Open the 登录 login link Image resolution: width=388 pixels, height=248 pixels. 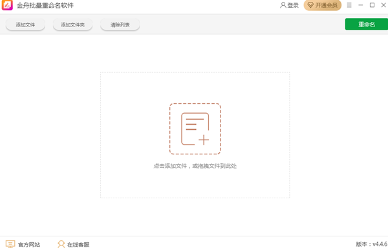tap(293, 5)
